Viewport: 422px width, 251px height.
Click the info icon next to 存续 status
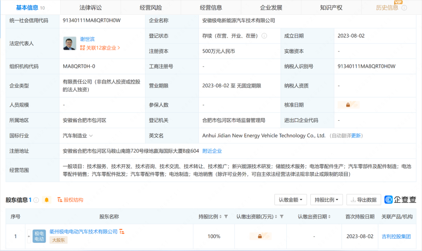click(x=264, y=36)
